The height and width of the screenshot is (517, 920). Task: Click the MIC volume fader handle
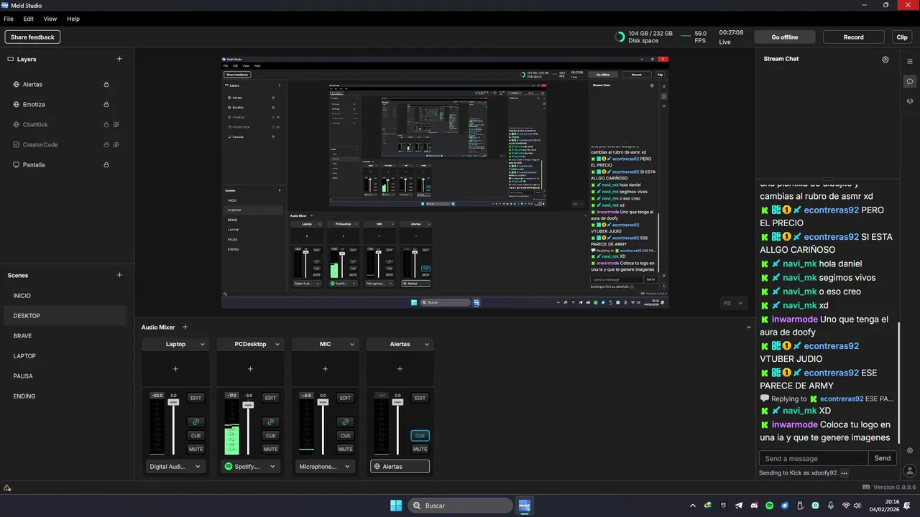(x=323, y=403)
